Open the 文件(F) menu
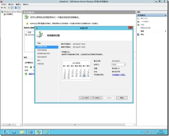The image size is (169, 136). click(x=4, y=5)
